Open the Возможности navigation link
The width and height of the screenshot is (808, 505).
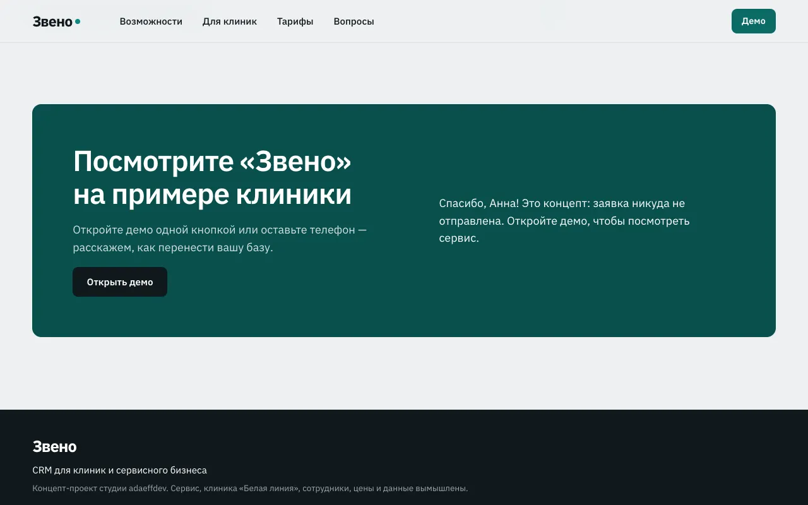click(151, 21)
